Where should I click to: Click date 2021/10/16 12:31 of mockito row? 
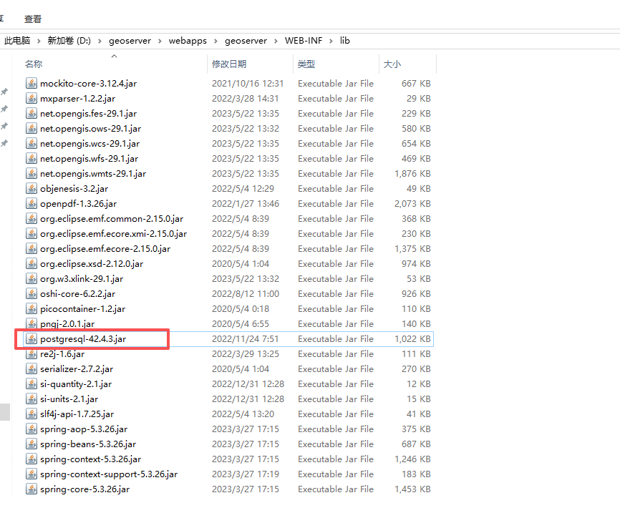click(248, 84)
